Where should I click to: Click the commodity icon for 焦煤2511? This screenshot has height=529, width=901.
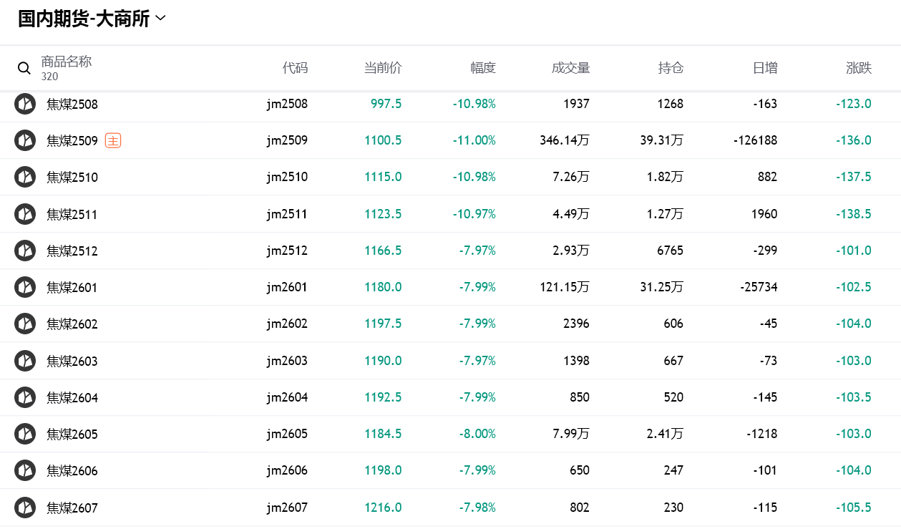(25, 214)
